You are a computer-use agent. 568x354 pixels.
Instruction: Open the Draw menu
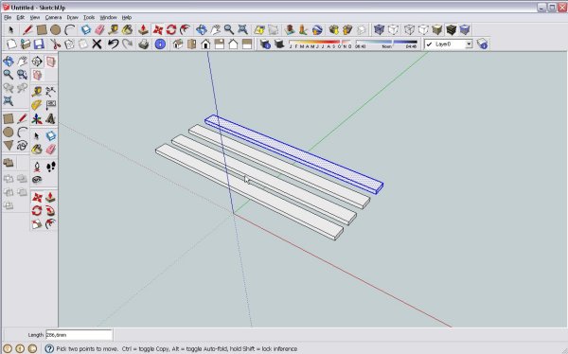(x=73, y=17)
